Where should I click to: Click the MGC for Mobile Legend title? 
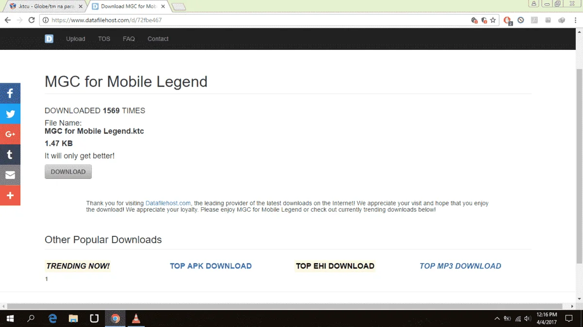(x=126, y=81)
